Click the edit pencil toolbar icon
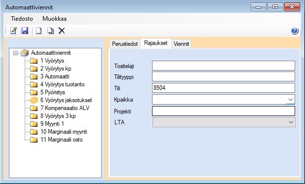Image resolution: width=305 pixels, height=184 pixels. point(13,31)
